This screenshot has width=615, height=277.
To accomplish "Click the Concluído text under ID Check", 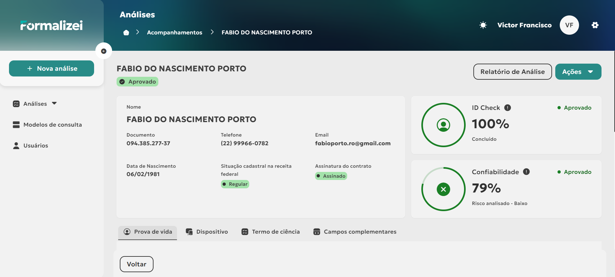I will click(484, 139).
